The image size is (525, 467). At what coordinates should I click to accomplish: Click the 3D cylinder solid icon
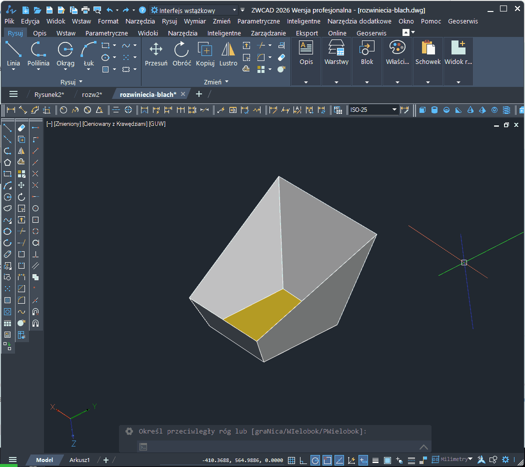[x=434, y=110]
